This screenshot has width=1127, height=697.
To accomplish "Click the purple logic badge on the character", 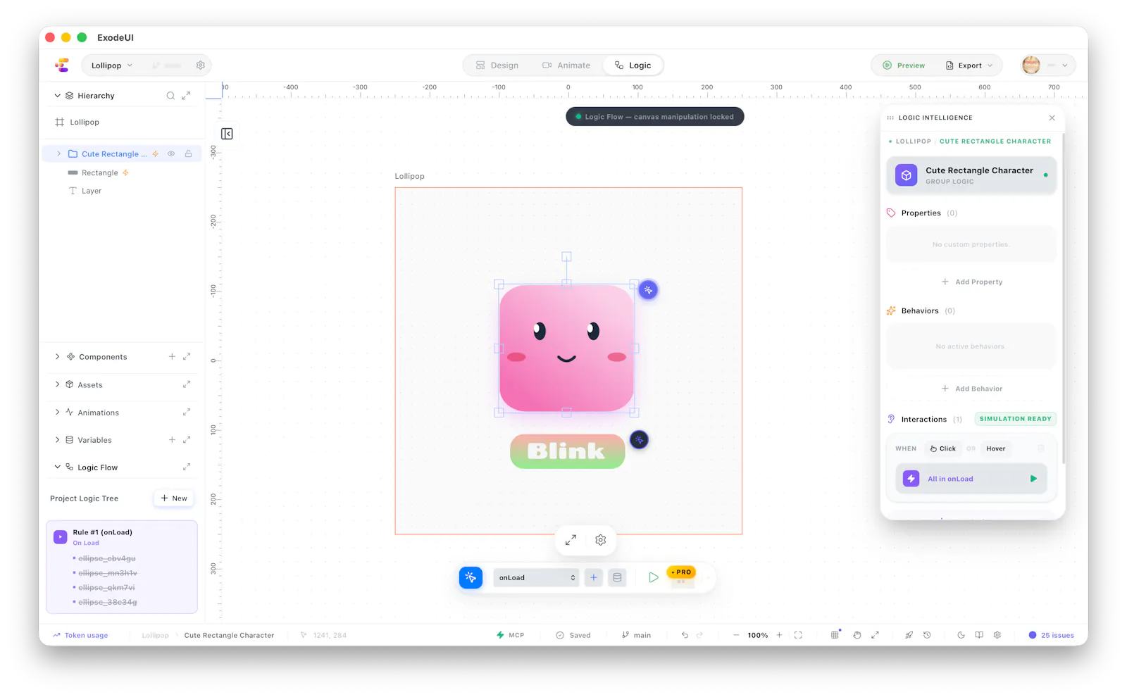I will [648, 290].
